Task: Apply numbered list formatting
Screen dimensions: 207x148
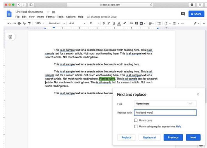Action: pos(166,23)
